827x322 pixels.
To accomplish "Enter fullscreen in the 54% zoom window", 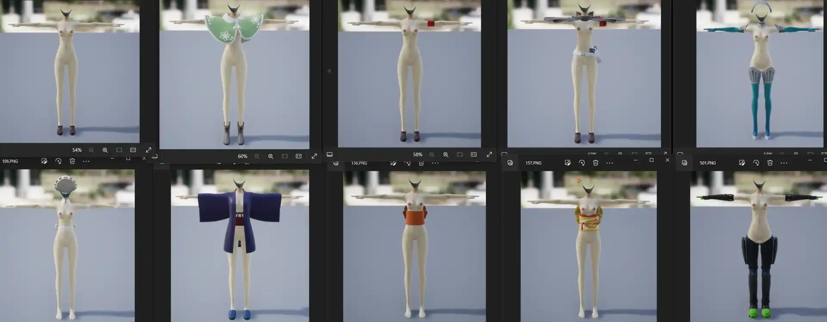I will coord(149,150).
